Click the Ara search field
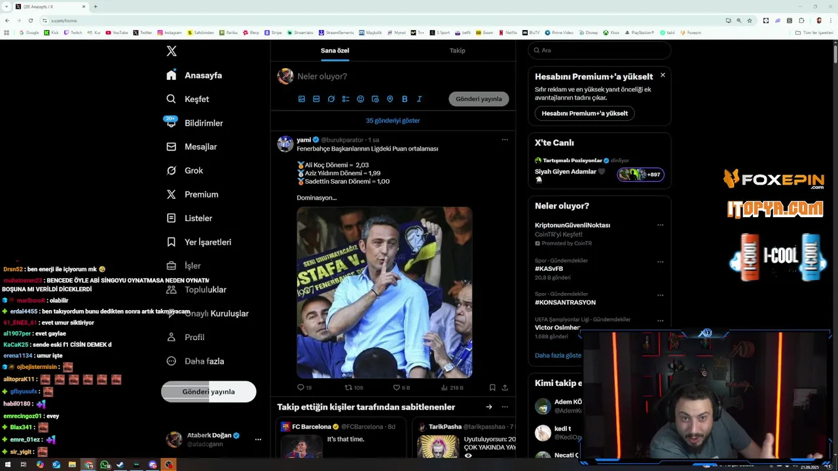Image resolution: width=838 pixels, height=471 pixels. (x=600, y=50)
